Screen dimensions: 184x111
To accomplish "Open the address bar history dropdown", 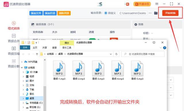I will click(x=111, y=54).
